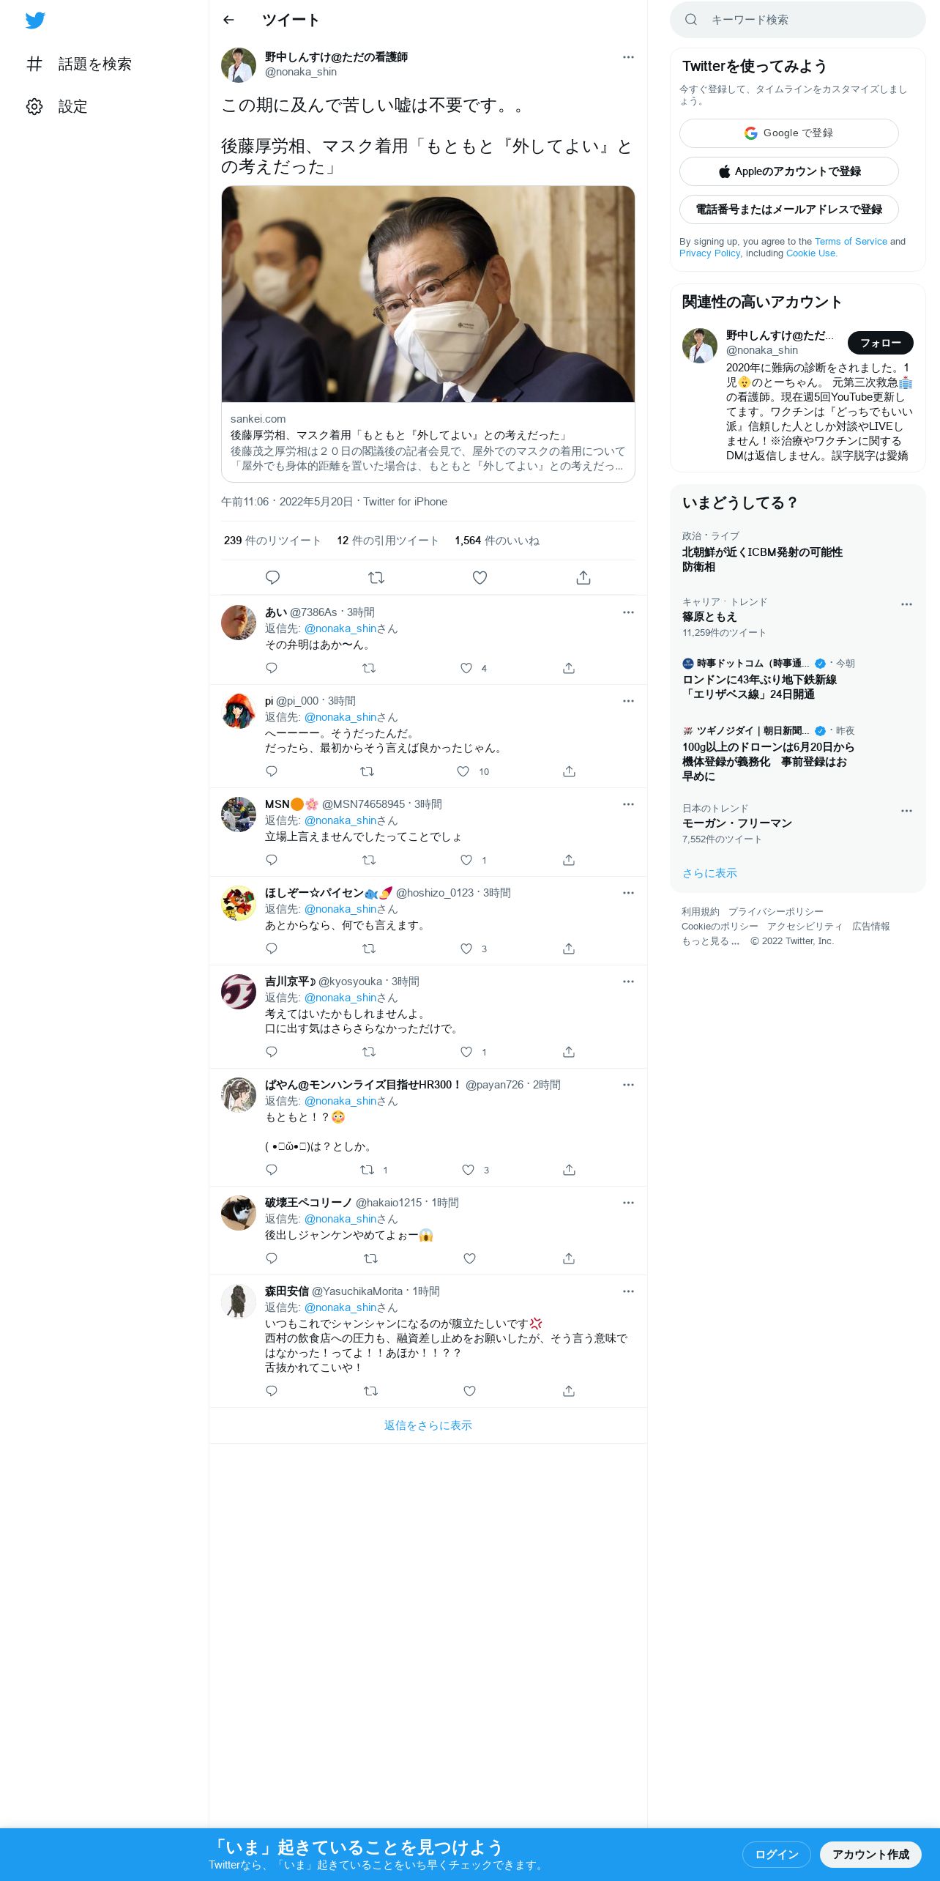Like the reply from あい
This screenshot has height=1881, width=940.
[x=466, y=668]
